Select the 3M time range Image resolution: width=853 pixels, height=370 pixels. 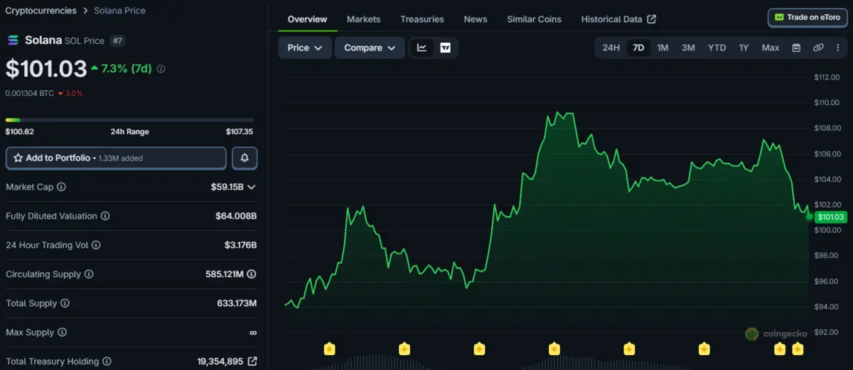[688, 48]
